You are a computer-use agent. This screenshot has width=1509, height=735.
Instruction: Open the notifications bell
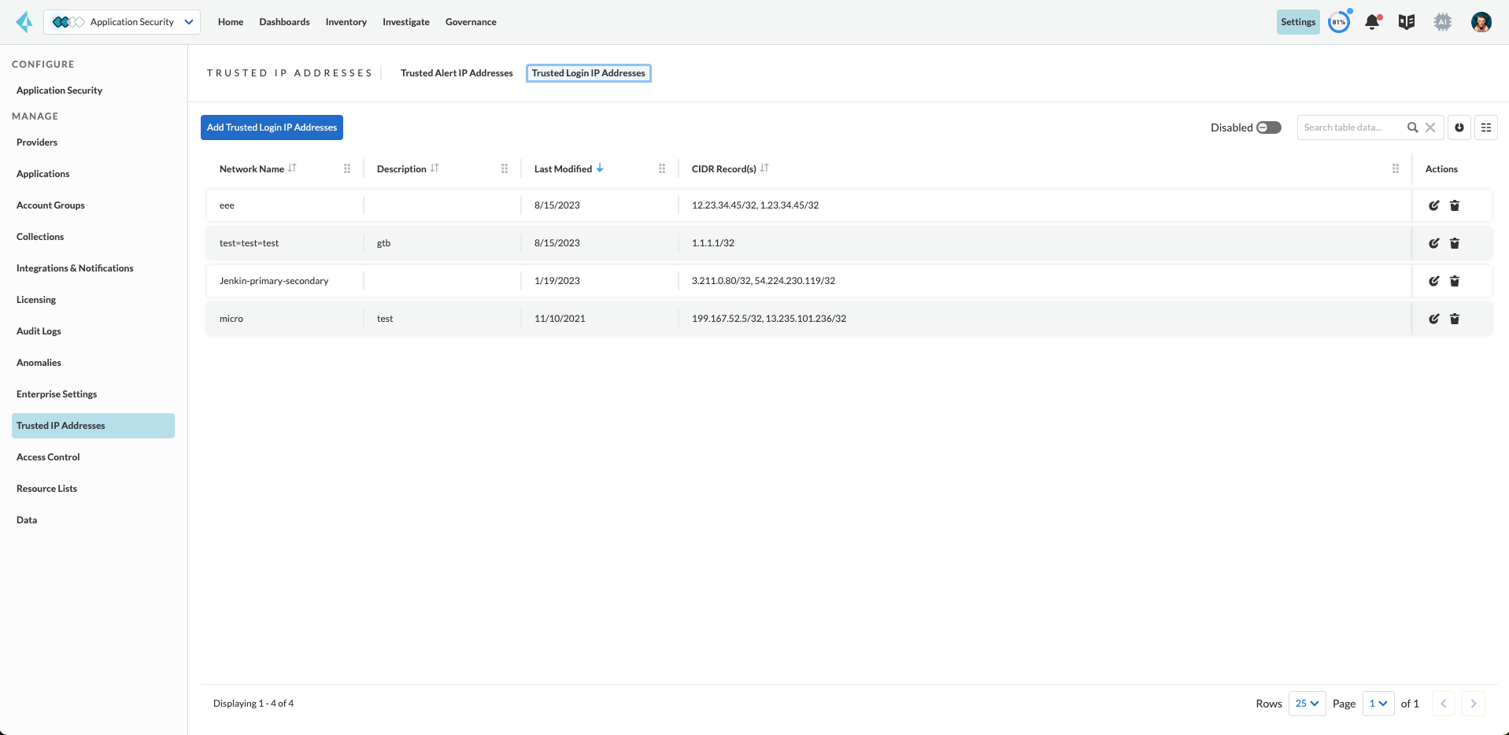(x=1373, y=22)
